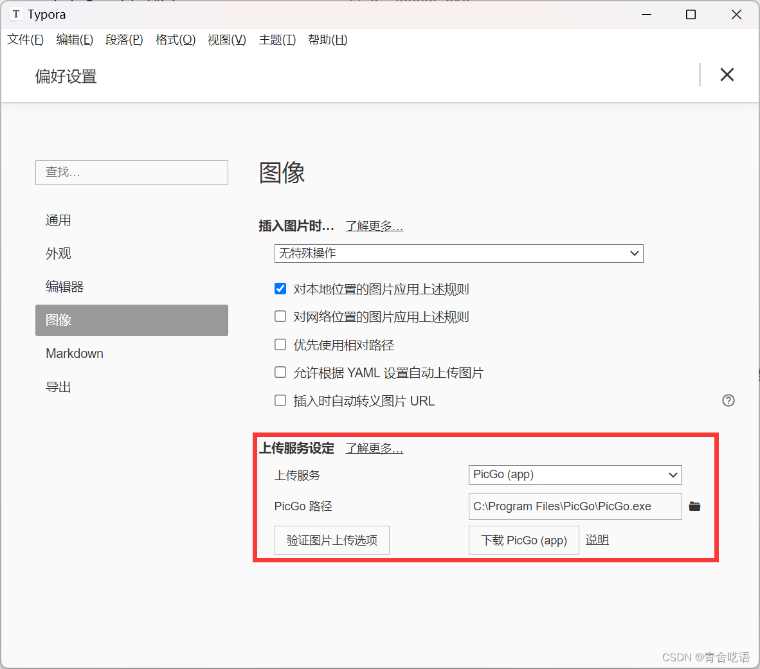Enable 对网络位置的图片应用上述规则 checkbox

coord(280,316)
